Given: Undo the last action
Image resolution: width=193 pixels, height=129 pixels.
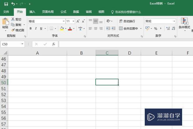Looking at the screenshot, I should [x=13, y=4].
